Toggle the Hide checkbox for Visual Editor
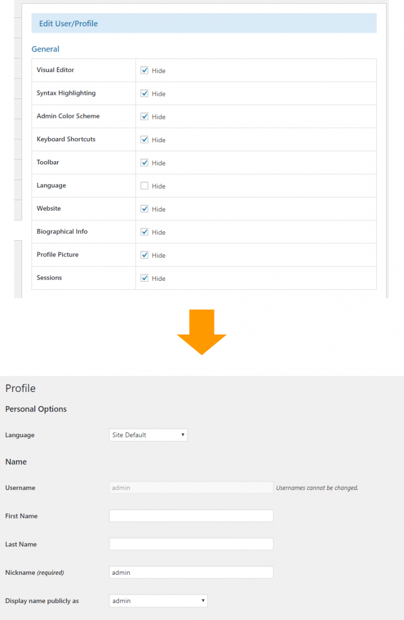 (x=144, y=70)
